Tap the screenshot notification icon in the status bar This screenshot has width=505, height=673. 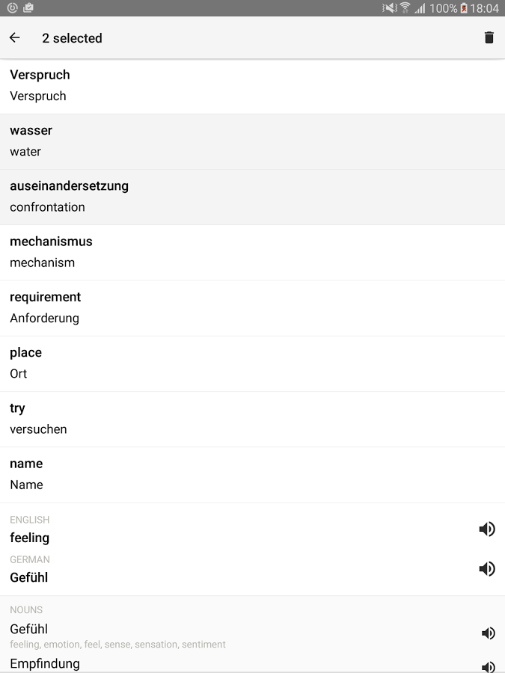pos(27,8)
